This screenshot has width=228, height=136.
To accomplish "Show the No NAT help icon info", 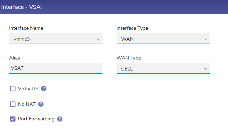I will tap(41, 104).
